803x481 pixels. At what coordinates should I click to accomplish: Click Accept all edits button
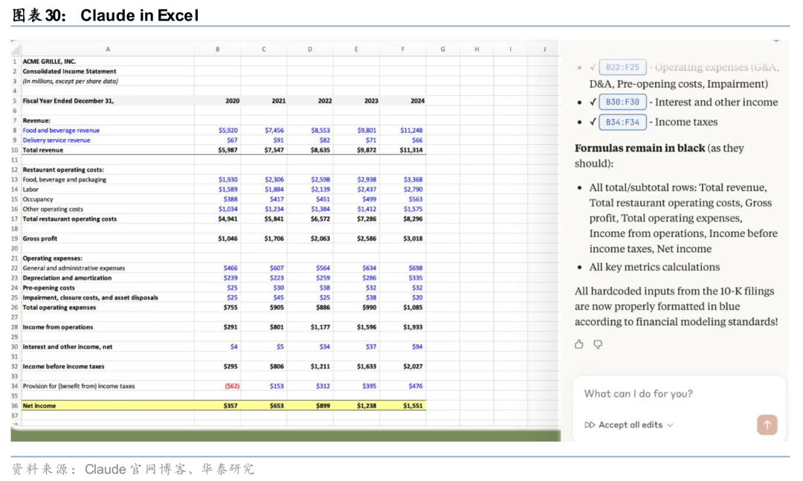click(x=630, y=425)
